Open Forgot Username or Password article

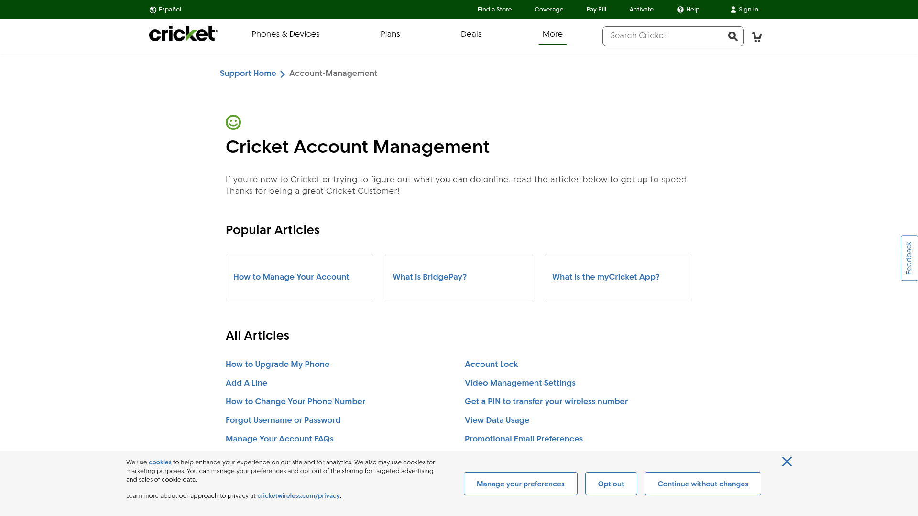click(283, 420)
